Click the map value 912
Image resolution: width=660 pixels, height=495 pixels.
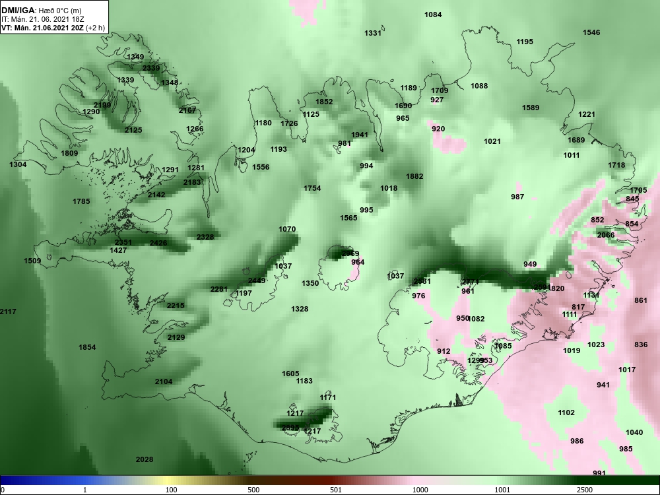[444, 352]
